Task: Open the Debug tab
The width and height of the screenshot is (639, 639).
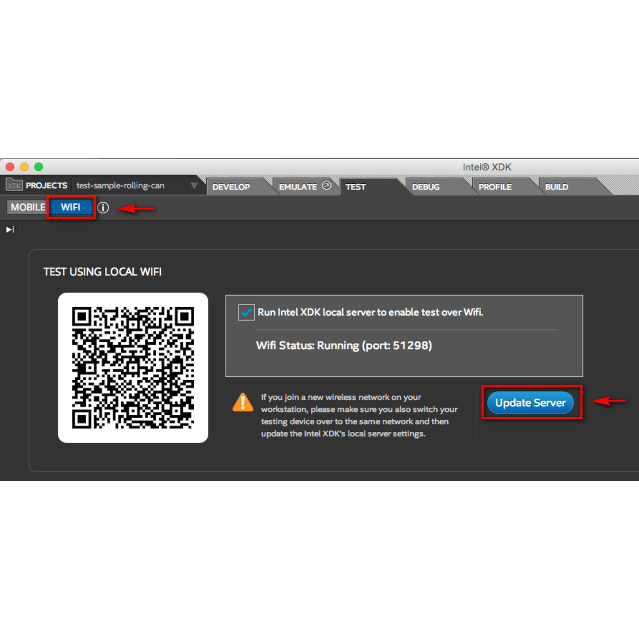Action: pos(426,187)
